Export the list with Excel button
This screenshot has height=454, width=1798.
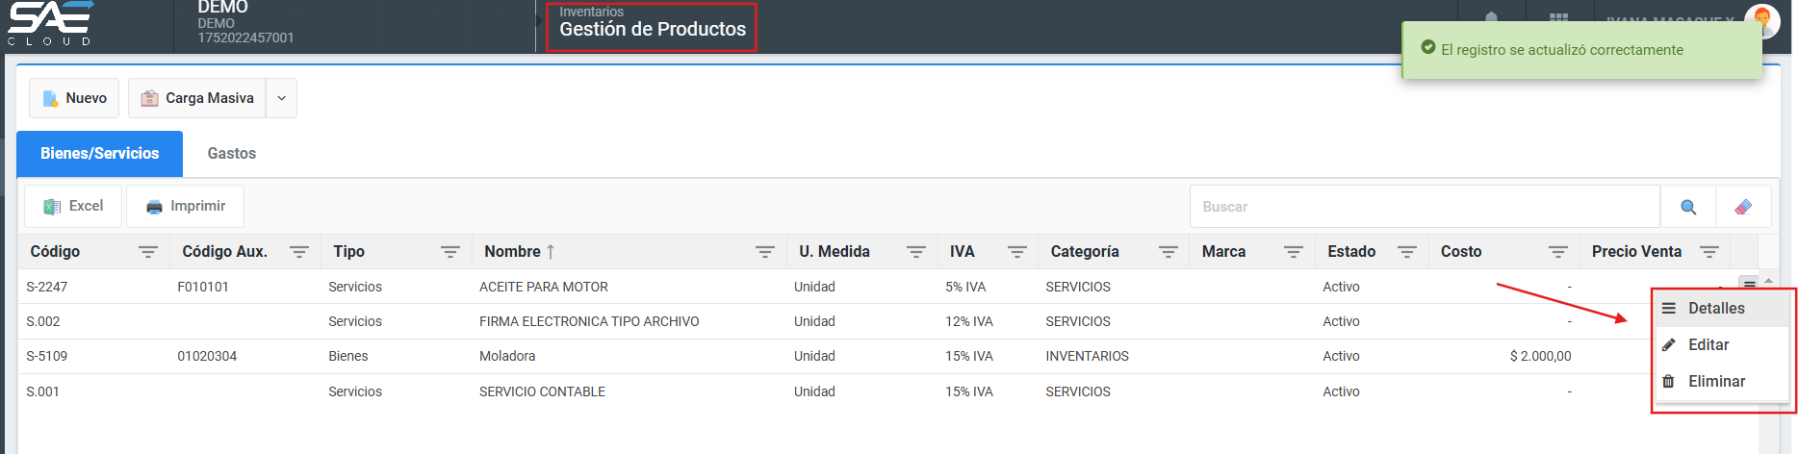click(73, 206)
